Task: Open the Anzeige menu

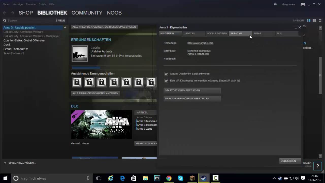Action: (x=18, y=4)
